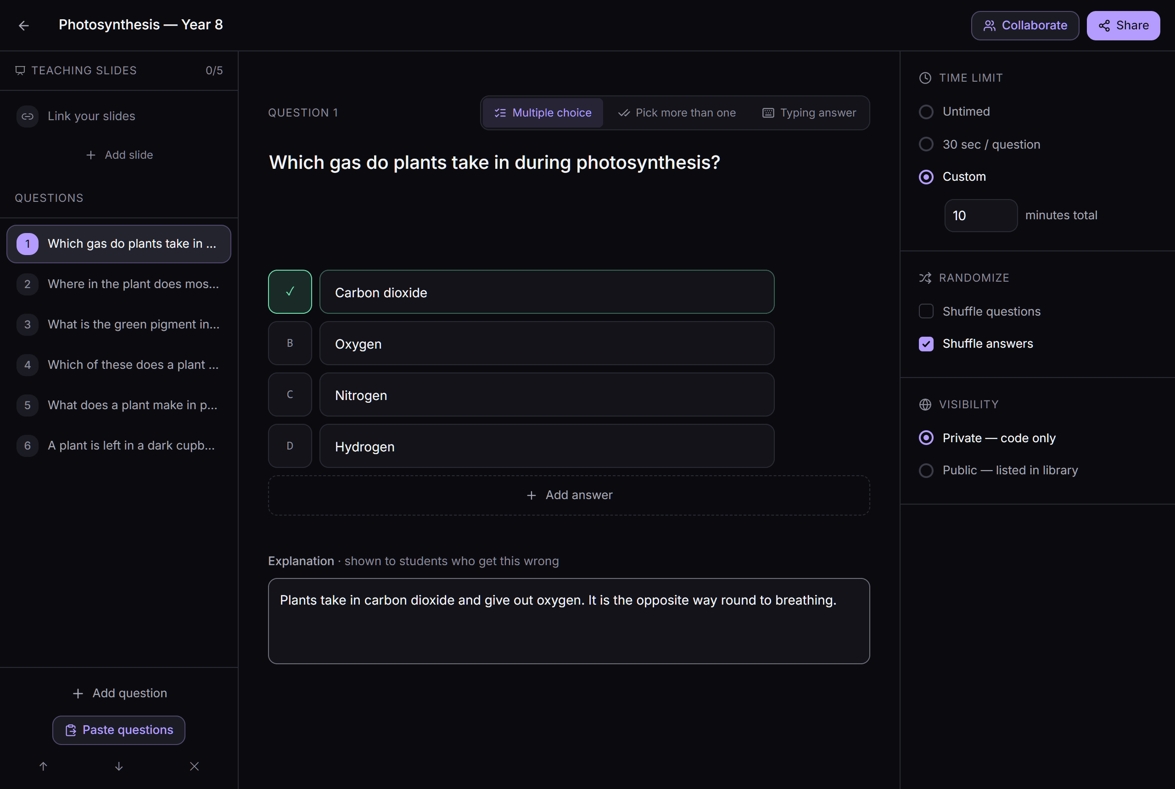Enable Shuffle questions checkbox

pyautogui.click(x=926, y=311)
